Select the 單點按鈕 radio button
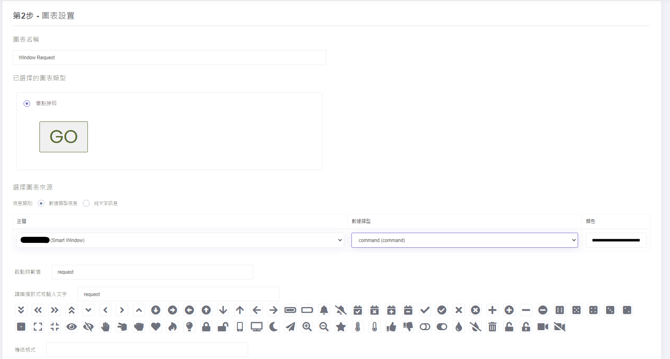 pos(27,104)
